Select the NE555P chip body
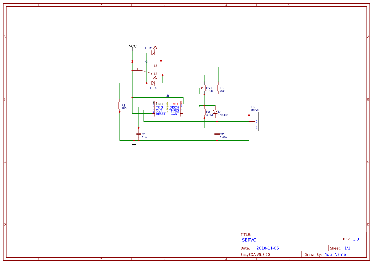 [168, 109]
